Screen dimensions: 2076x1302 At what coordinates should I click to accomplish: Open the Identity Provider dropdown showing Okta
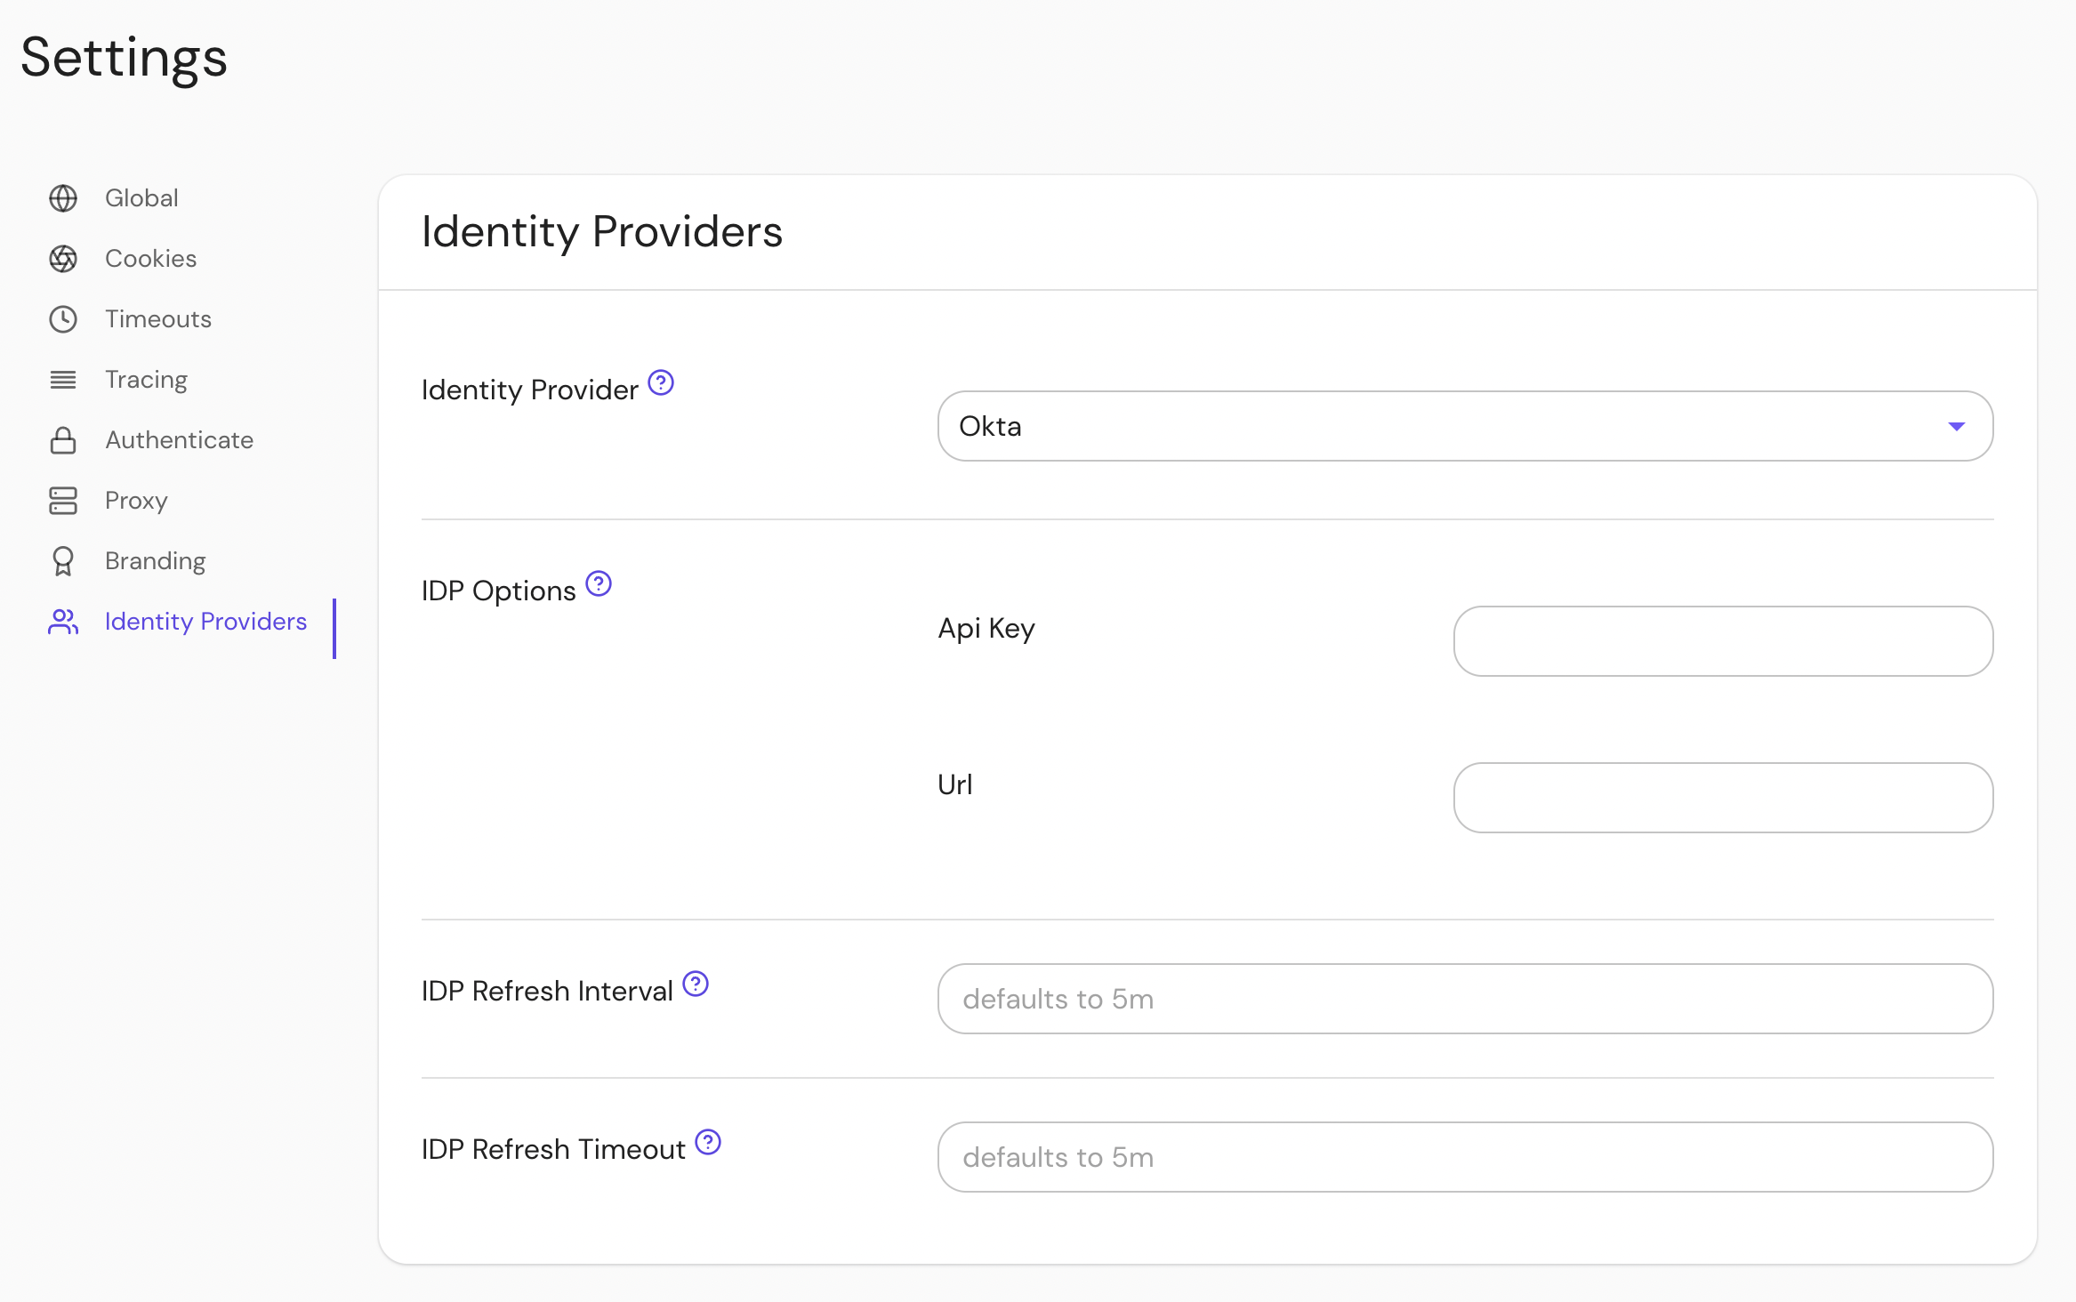tap(1464, 426)
